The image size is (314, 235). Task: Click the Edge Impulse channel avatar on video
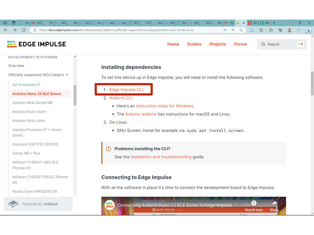[110, 205]
